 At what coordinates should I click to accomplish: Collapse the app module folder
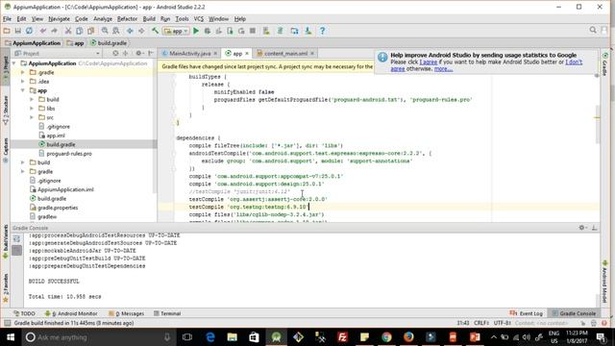coord(23,90)
